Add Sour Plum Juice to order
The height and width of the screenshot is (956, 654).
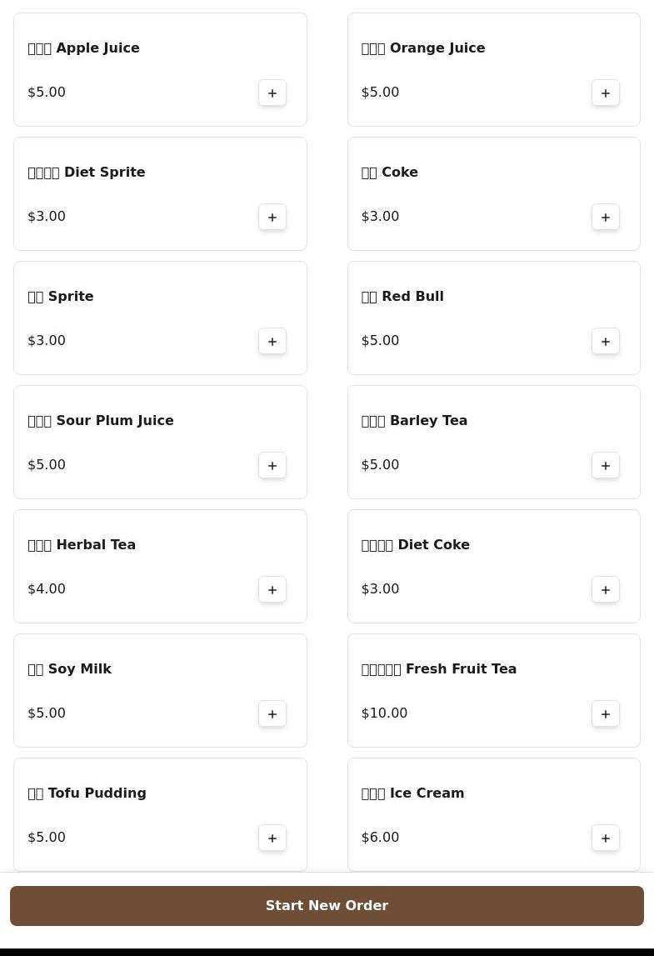272,465
